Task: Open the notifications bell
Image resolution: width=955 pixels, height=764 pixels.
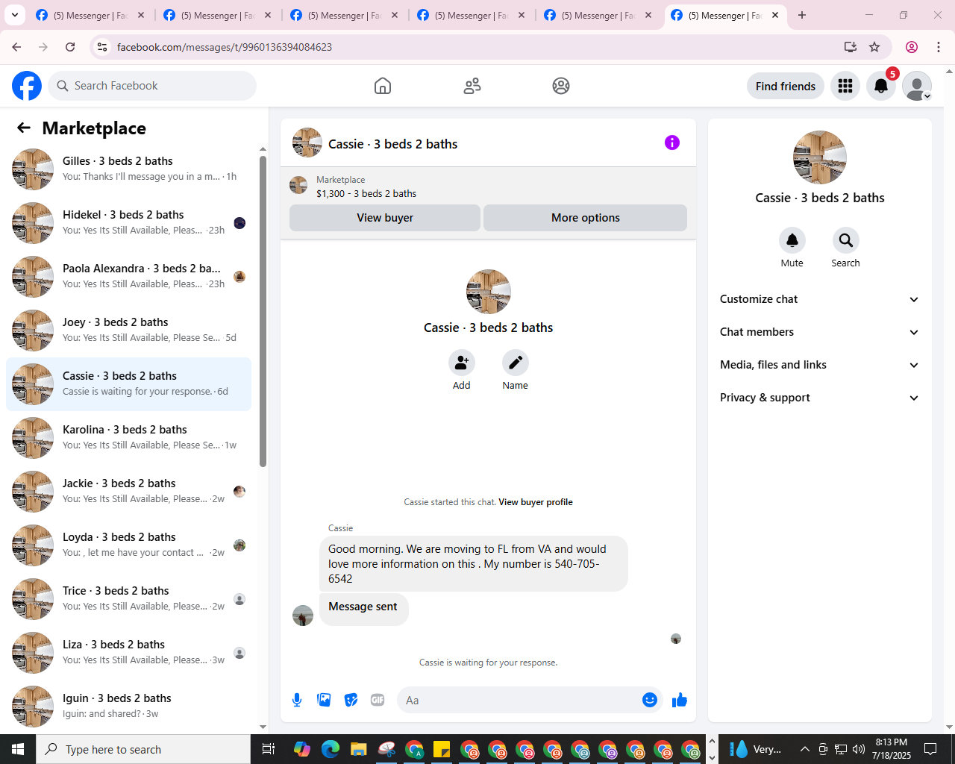Action: point(881,86)
